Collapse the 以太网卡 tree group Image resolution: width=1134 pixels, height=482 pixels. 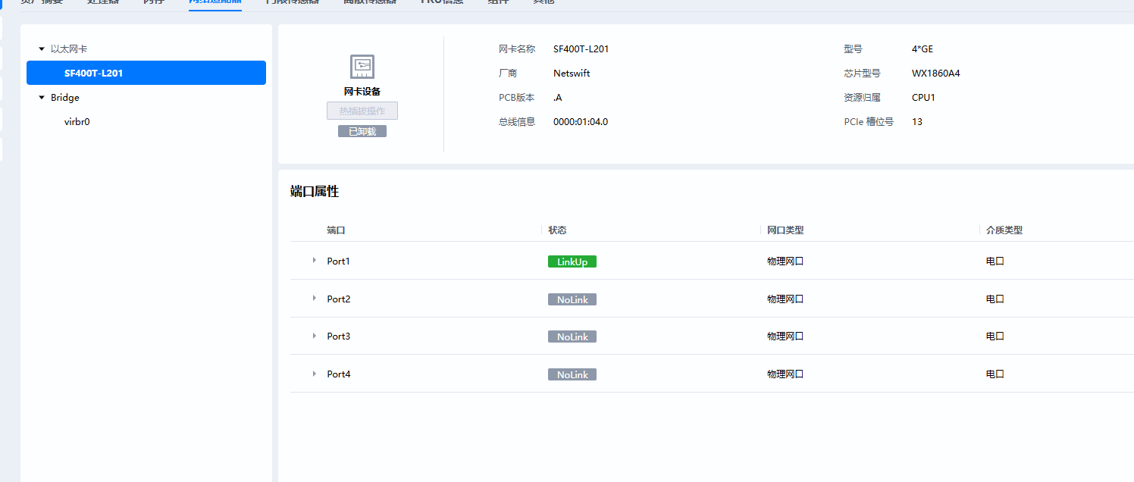[42, 49]
